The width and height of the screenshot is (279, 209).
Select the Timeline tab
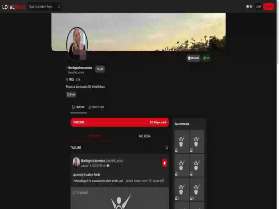(79, 107)
